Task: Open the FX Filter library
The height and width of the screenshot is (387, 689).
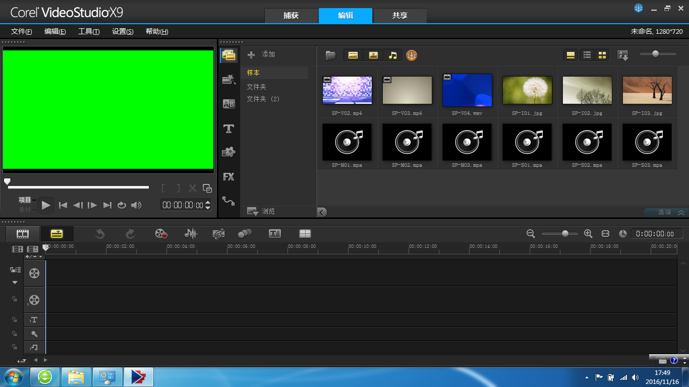Action: click(229, 176)
